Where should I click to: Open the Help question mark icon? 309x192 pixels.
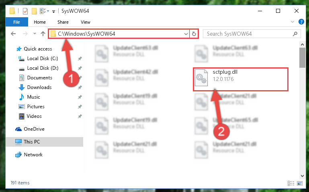301,22
